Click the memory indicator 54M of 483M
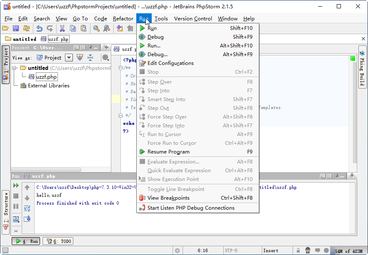Viewport: 368px width, 255px height. click(349, 251)
